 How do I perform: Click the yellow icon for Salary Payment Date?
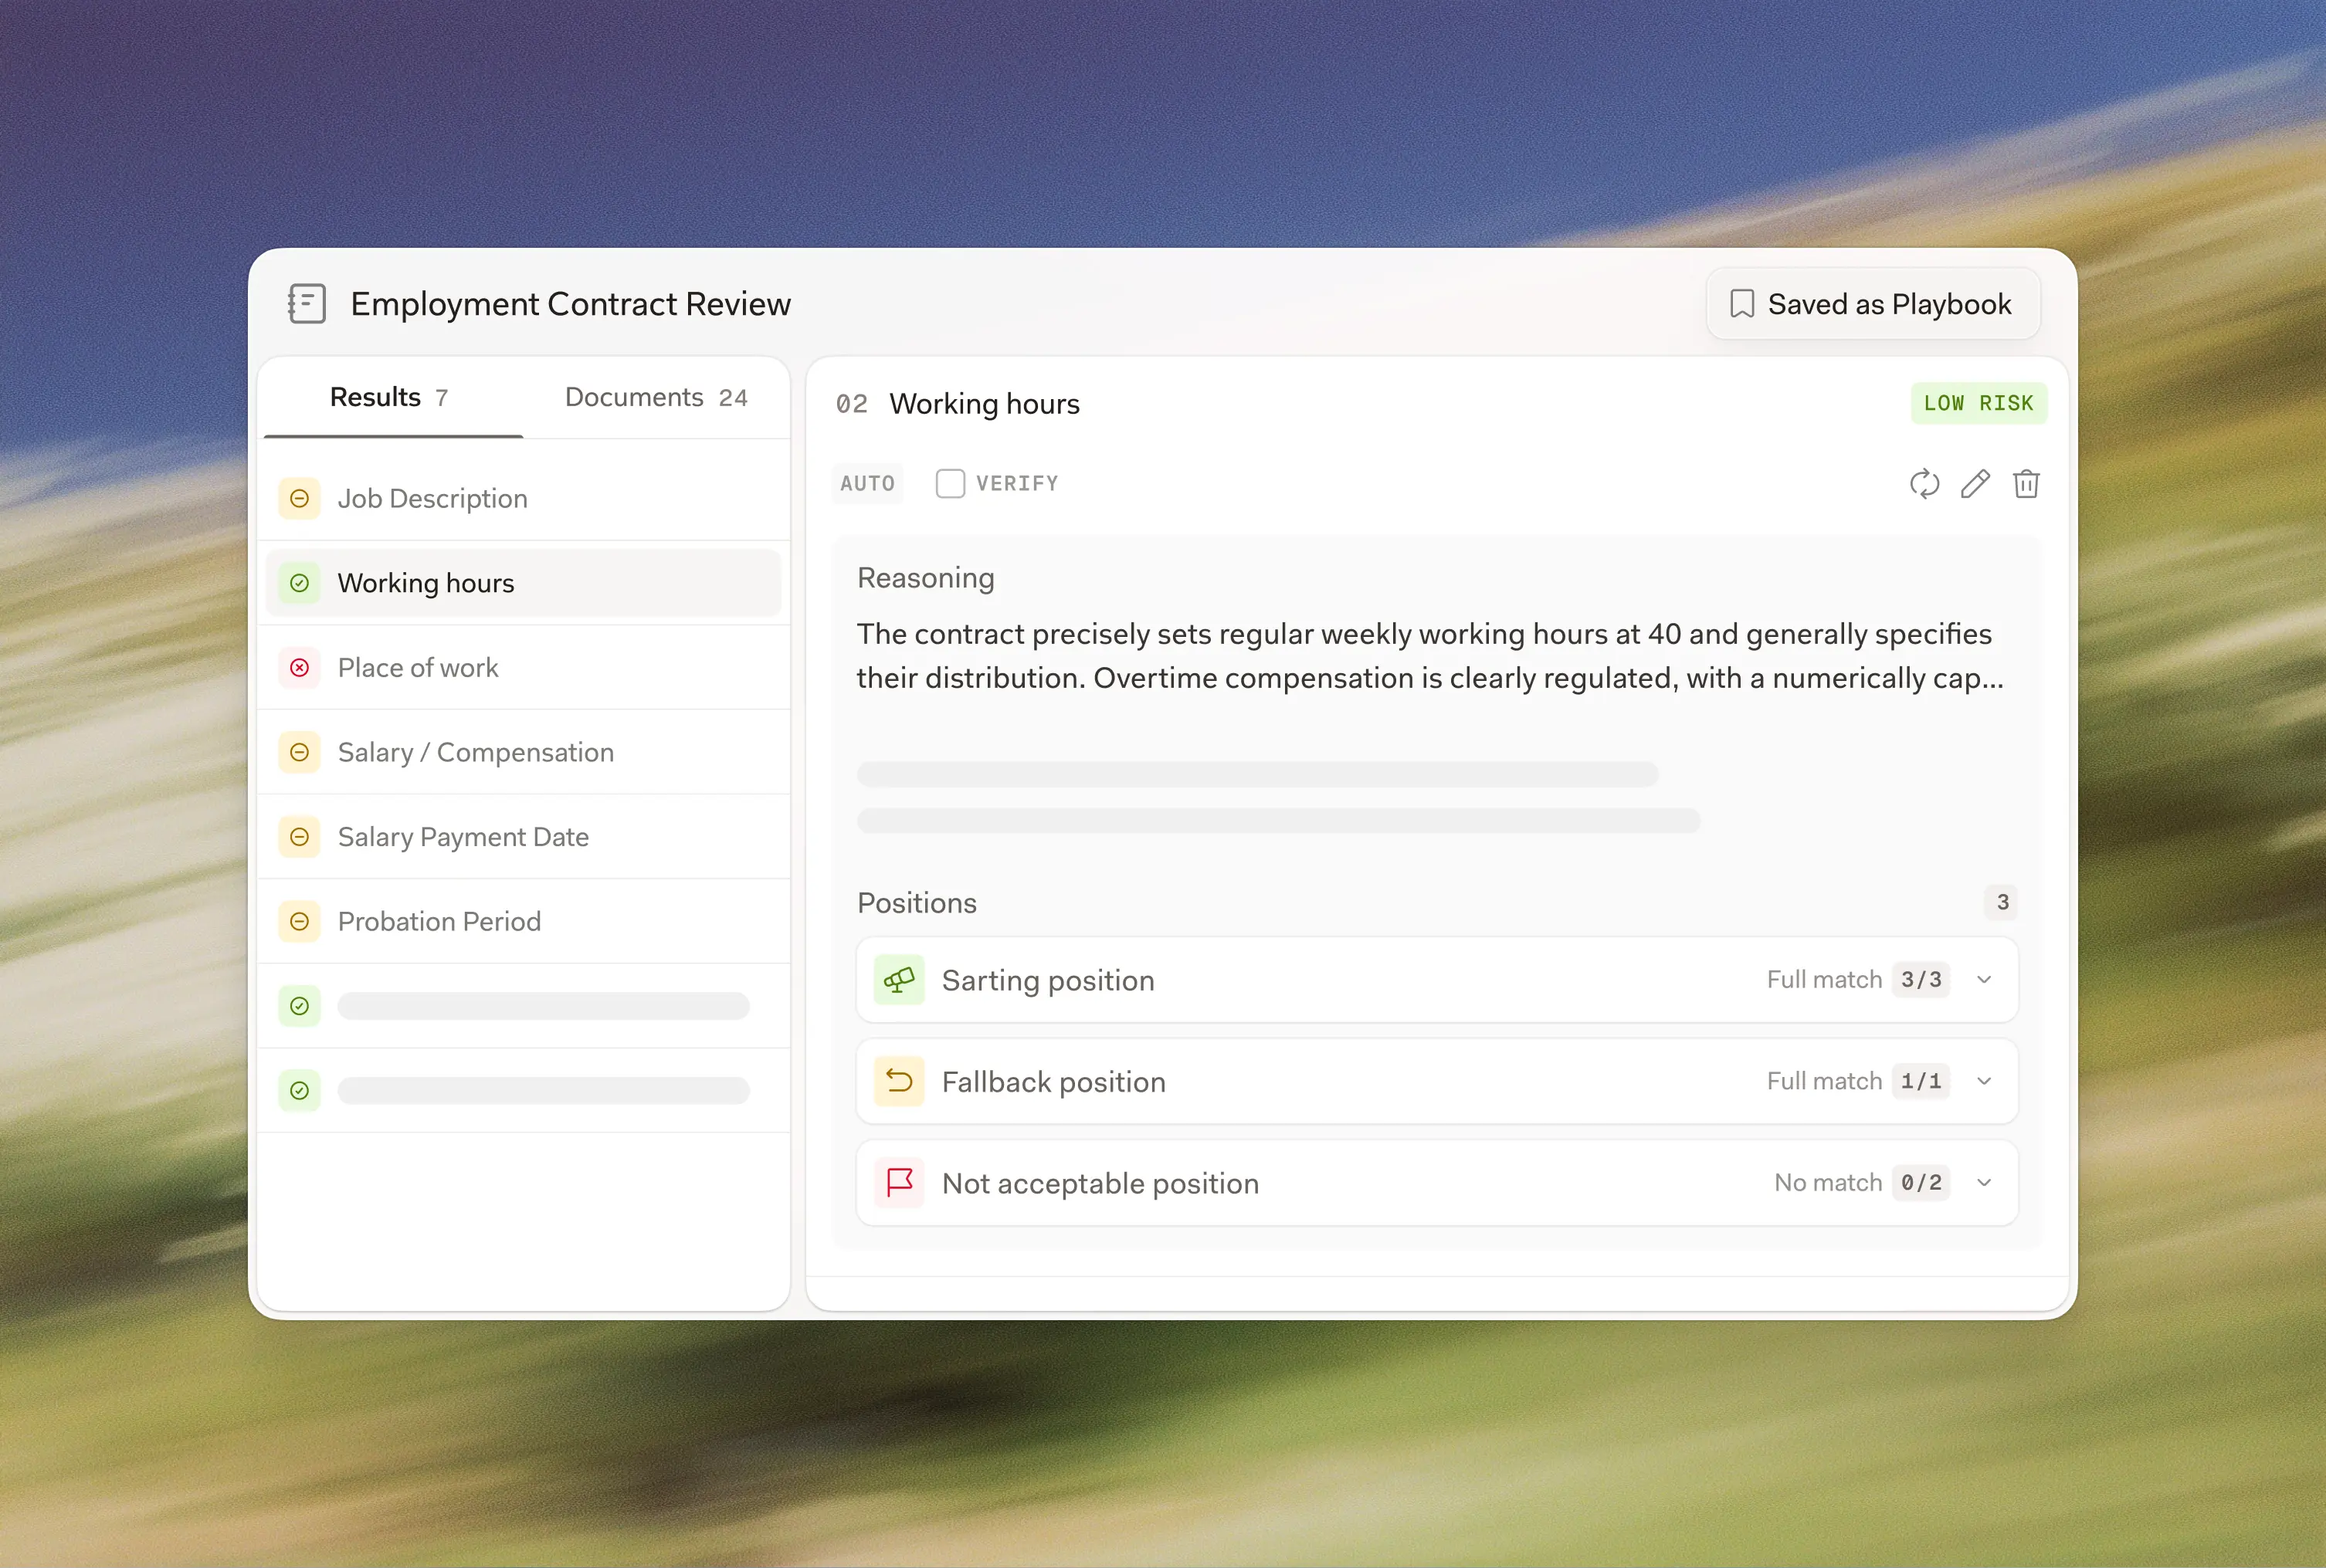pyautogui.click(x=299, y=837)
